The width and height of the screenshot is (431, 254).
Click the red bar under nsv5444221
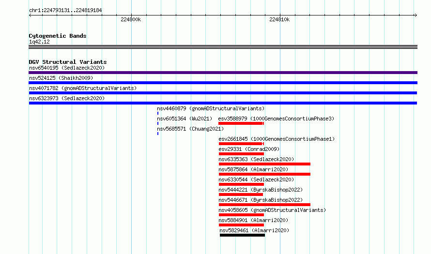(241, 194)
